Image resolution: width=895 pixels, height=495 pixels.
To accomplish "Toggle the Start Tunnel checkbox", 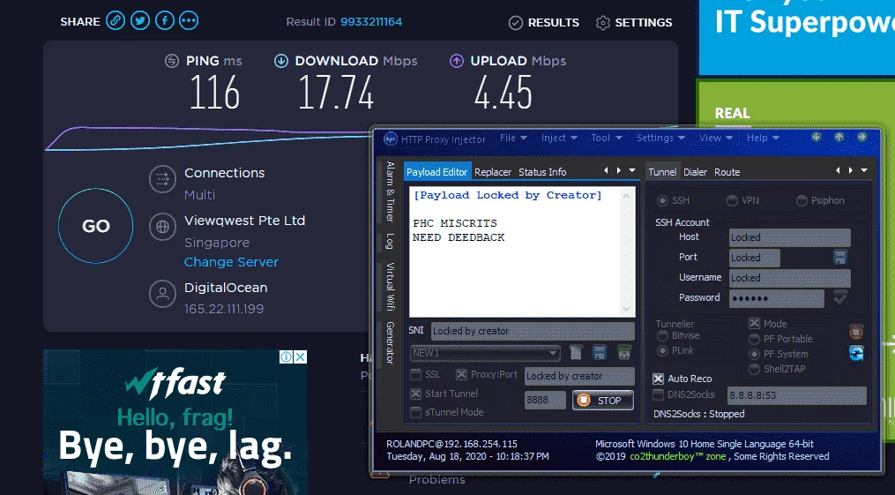I will [x=415, y=394].
